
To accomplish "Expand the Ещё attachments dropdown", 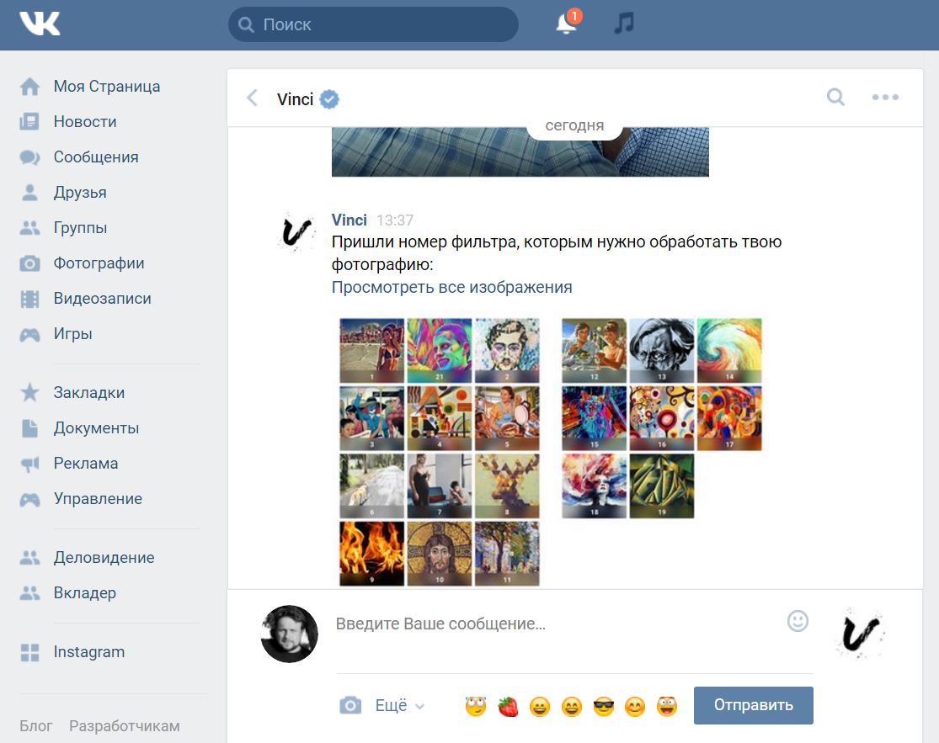I will [400, 705].
